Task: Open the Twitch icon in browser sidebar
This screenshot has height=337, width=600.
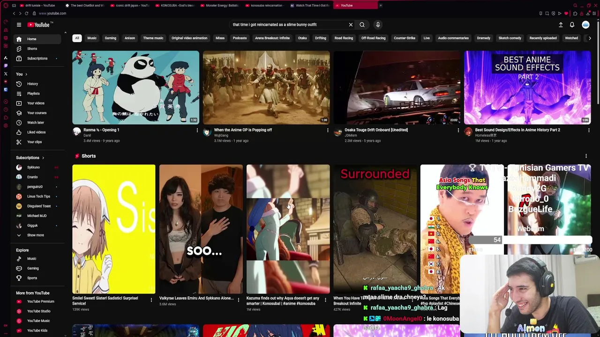Action: 6,66
